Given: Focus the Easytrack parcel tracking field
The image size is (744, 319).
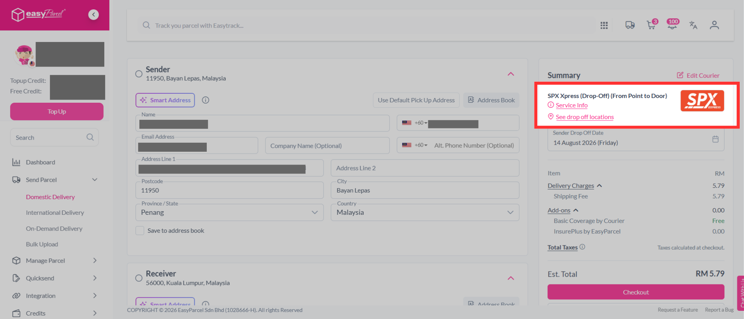Looking at the screenshot, I should pos(366,25).
